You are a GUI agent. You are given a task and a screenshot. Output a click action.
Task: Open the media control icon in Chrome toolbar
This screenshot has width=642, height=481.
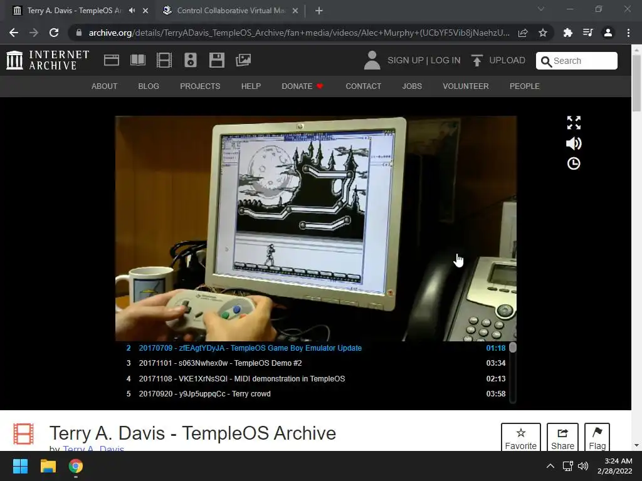(x=587, y=33)
